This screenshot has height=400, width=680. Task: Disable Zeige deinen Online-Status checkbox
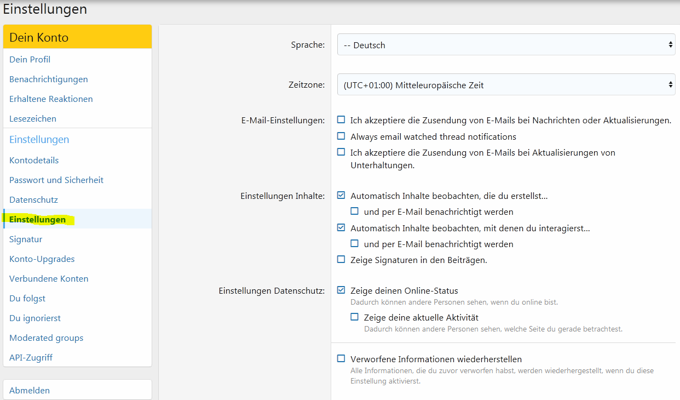[341, 290]
